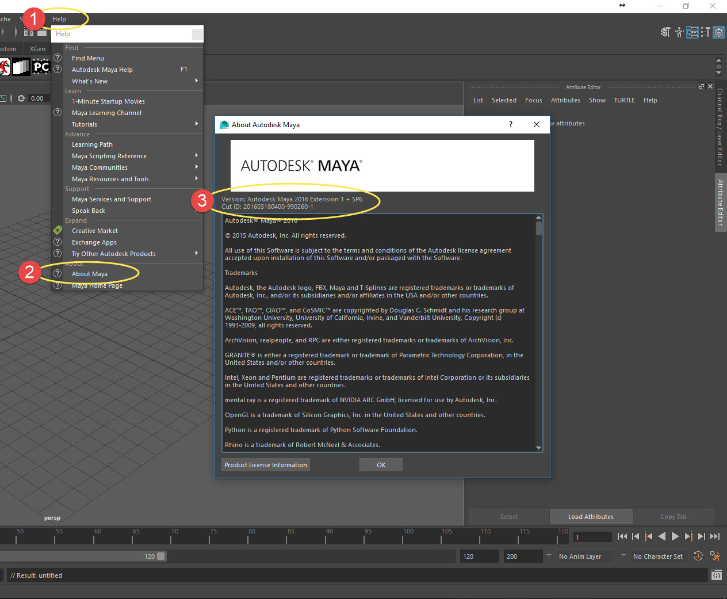Viewport: 727px width, 599px height.
Task: Go to end of playback range
Action: (715, 536)
